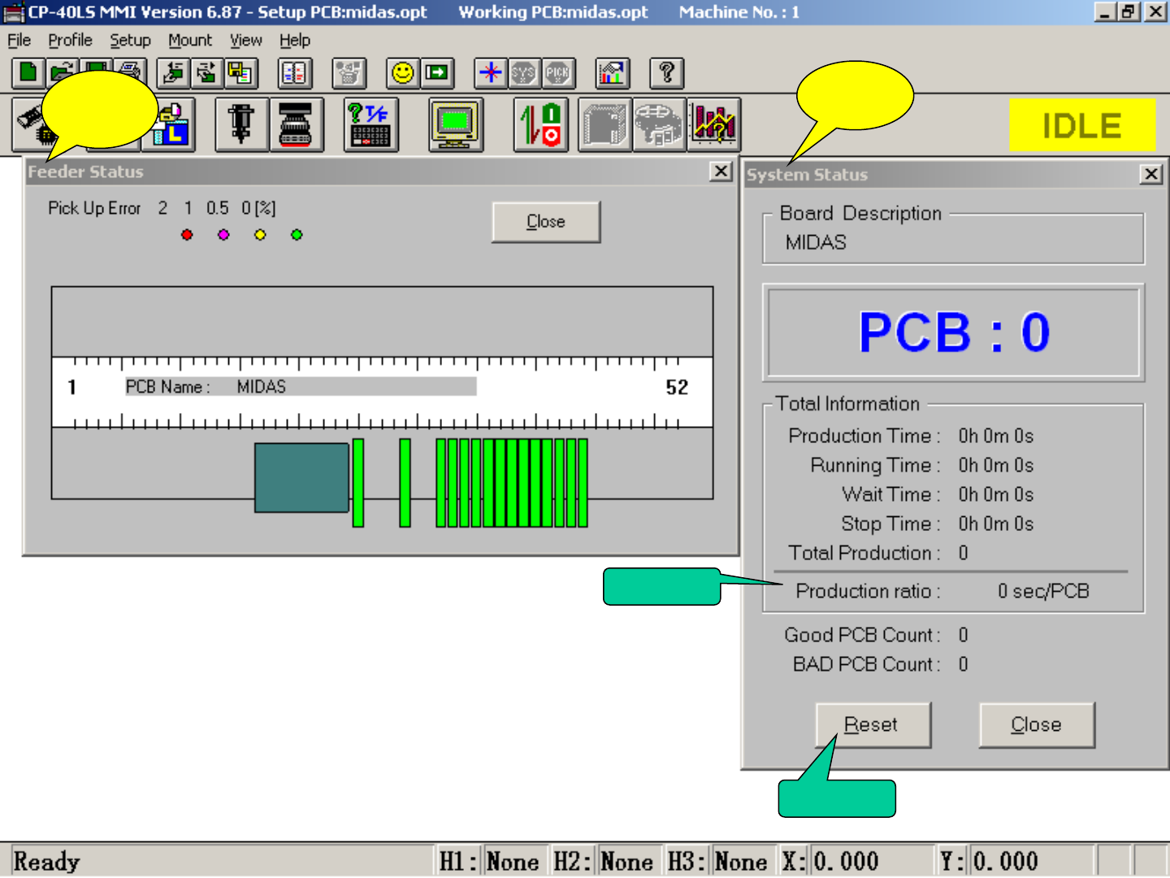The image size is (1170, 878).
Task: Click the upload-from-machine arrow toolbar icon
Action: (x=206, y=73)
